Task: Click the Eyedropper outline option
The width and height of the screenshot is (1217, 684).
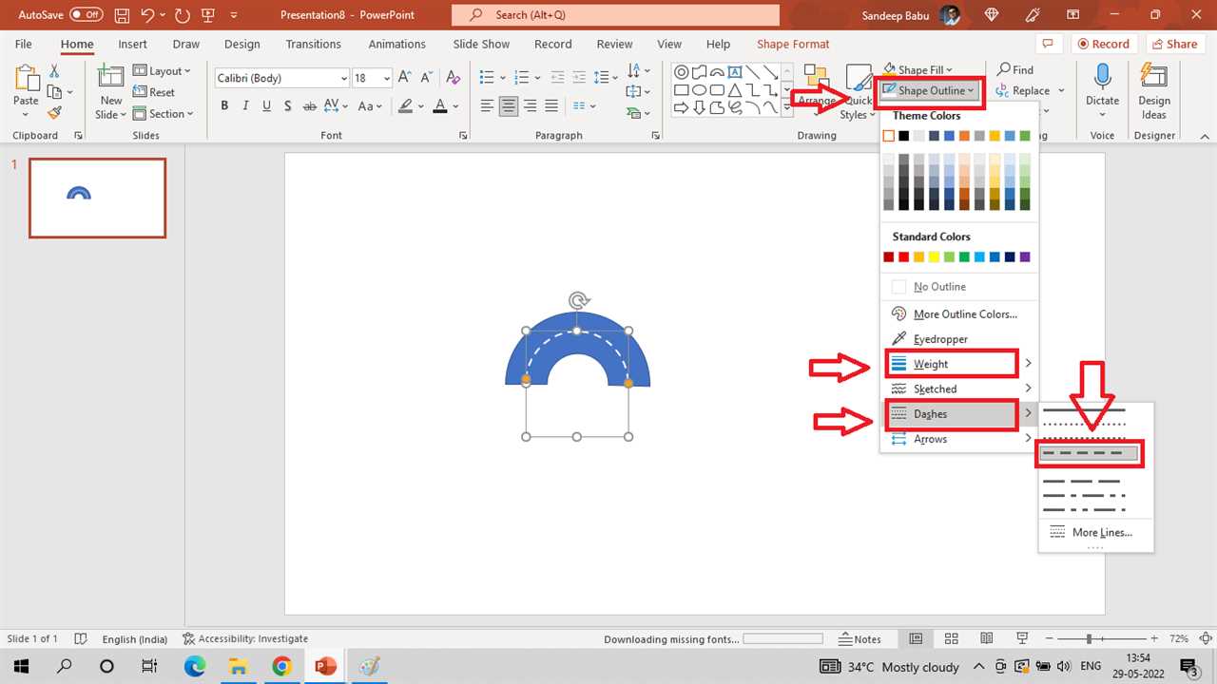Action: click(x=939, y=339)
